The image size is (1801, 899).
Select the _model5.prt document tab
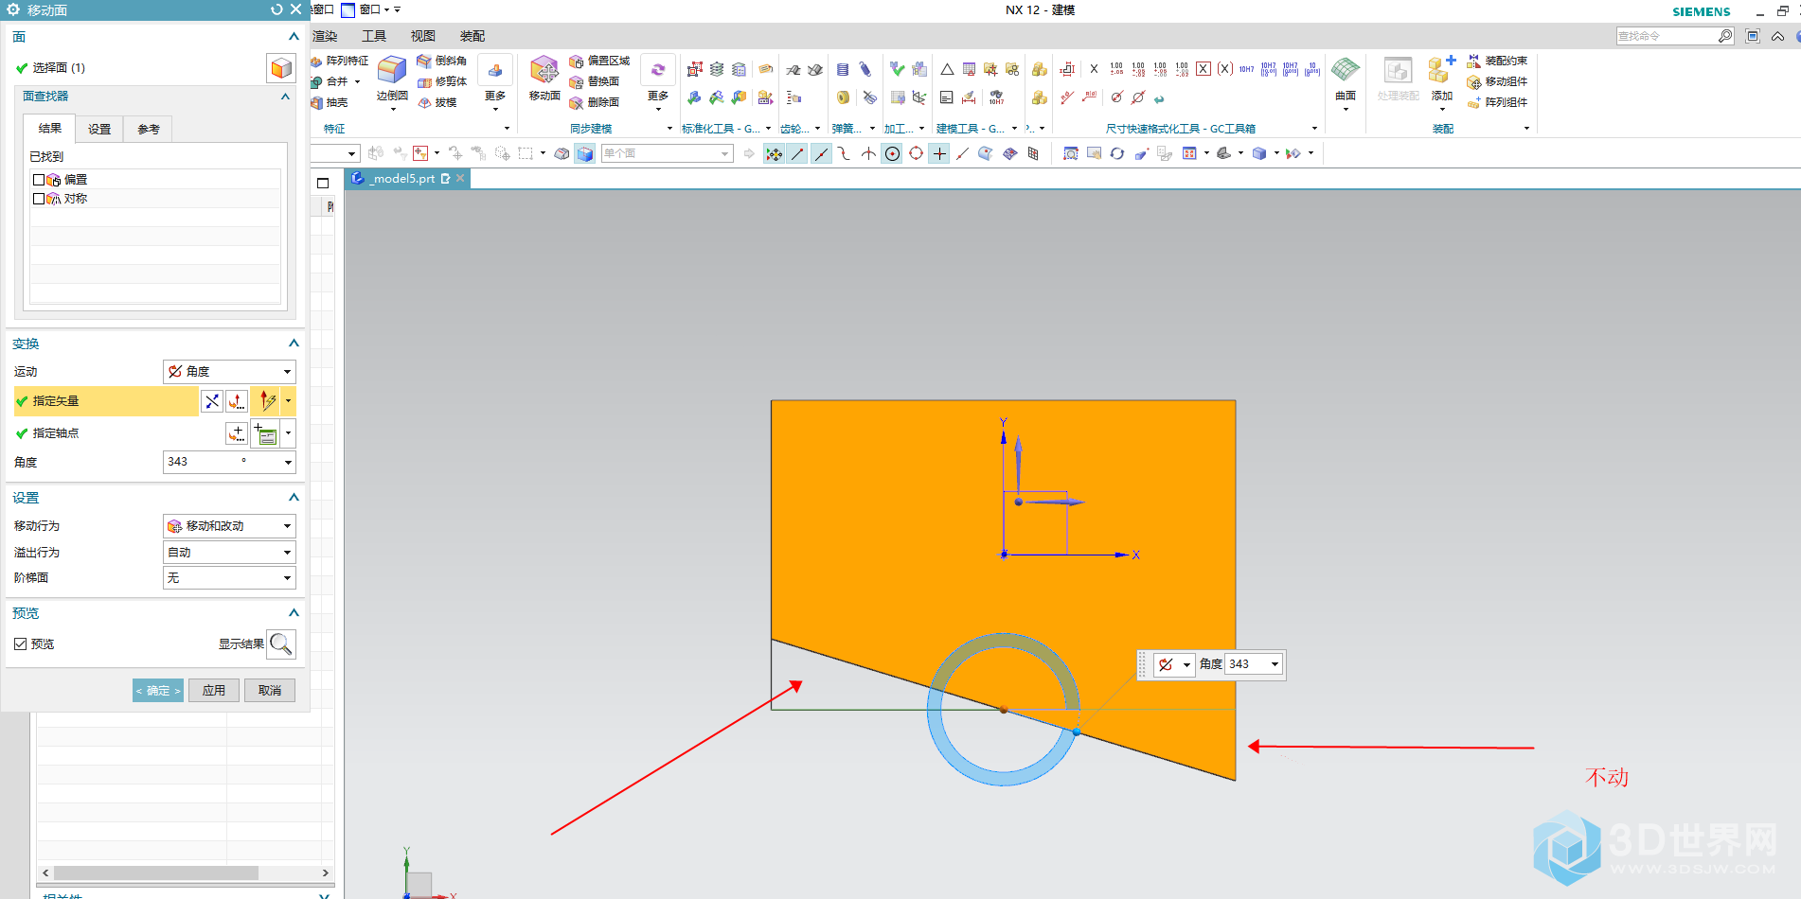(407, 178)
